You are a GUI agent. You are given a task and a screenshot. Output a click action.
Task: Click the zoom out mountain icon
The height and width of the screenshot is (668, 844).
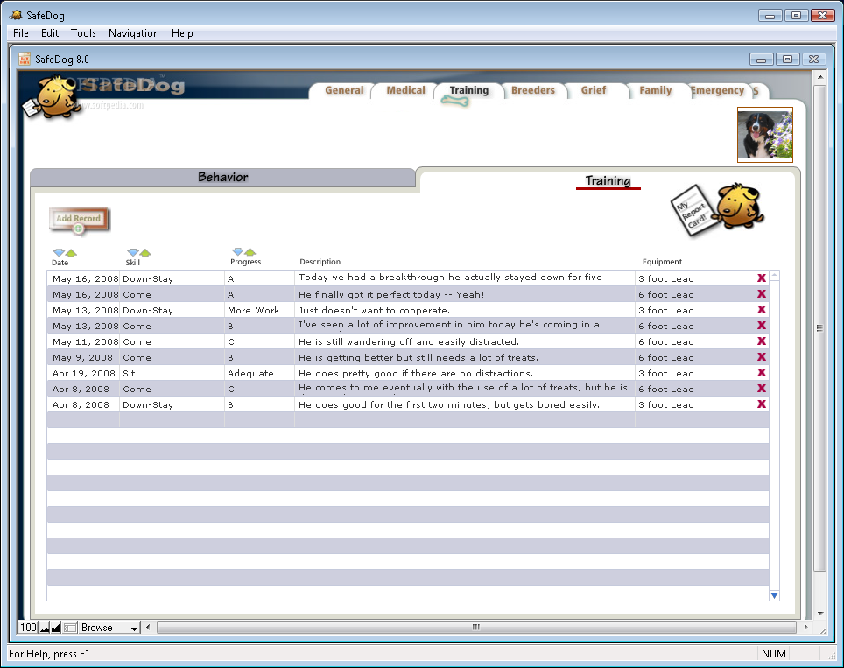(x=45, y=628)
